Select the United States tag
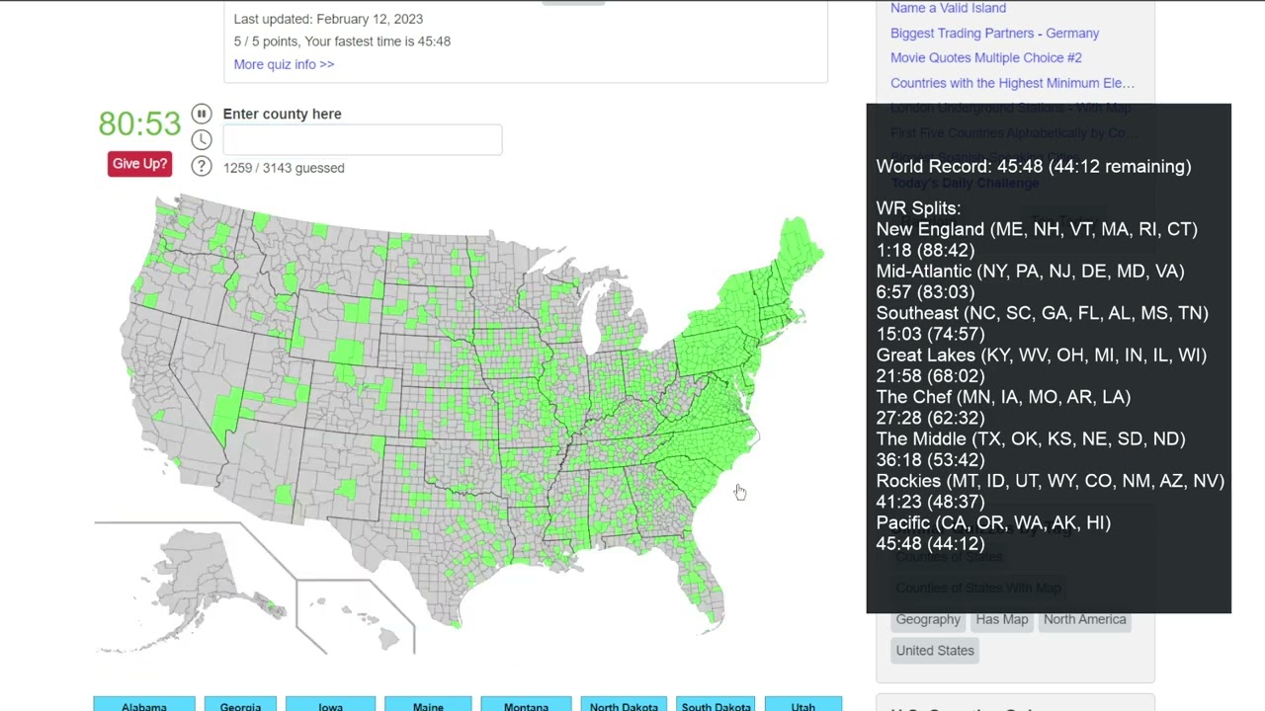The image size is (1265, 711). (935, 651)
